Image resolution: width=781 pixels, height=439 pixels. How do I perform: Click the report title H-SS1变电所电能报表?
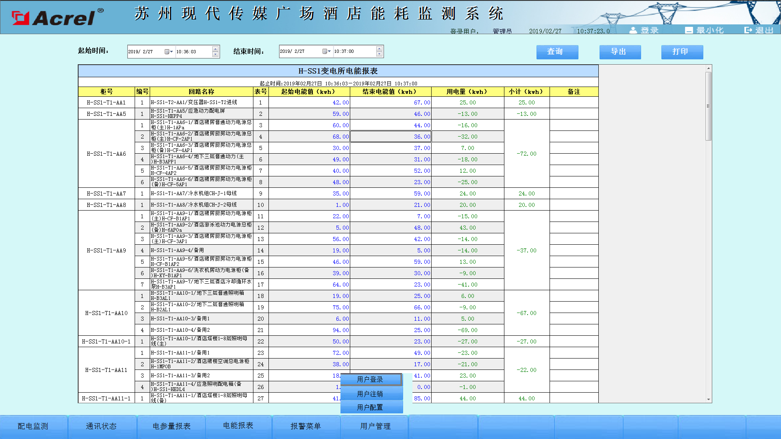(338, 71)
